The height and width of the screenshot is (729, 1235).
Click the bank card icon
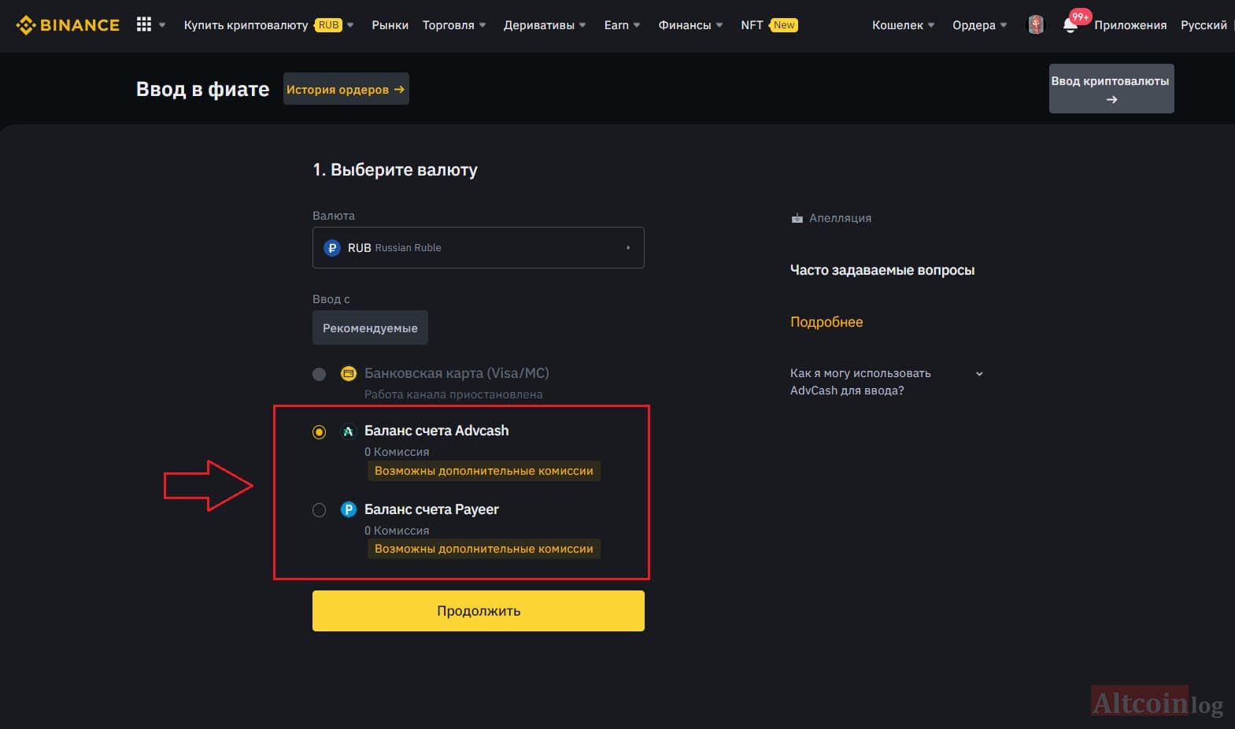click(348, 373)
